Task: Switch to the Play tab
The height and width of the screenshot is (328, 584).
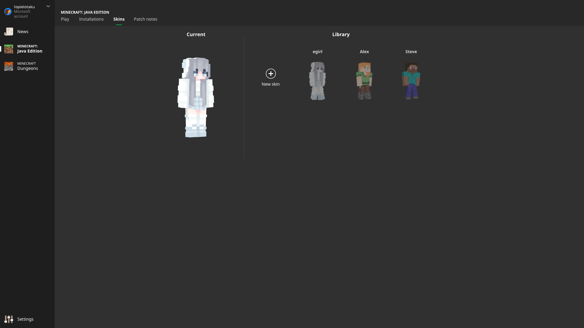Action: coord(65,19)
